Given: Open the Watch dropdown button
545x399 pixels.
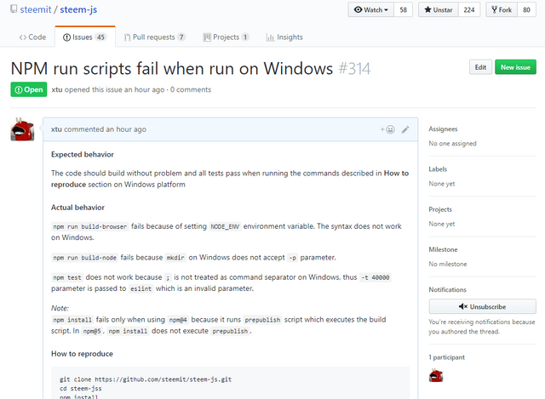Looking at the screenshot, I should pos(371,9).
